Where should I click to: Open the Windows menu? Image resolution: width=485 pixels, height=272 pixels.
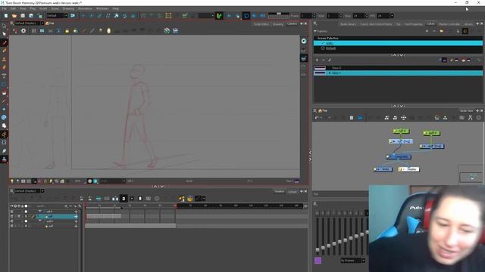(x=102, y=8)
